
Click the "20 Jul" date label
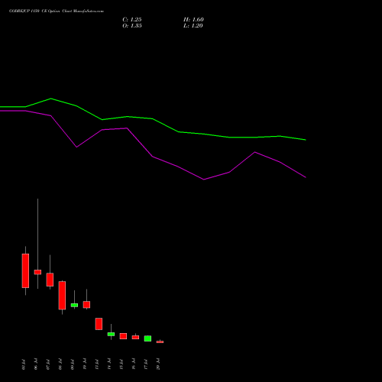click(x=158, y=364)
